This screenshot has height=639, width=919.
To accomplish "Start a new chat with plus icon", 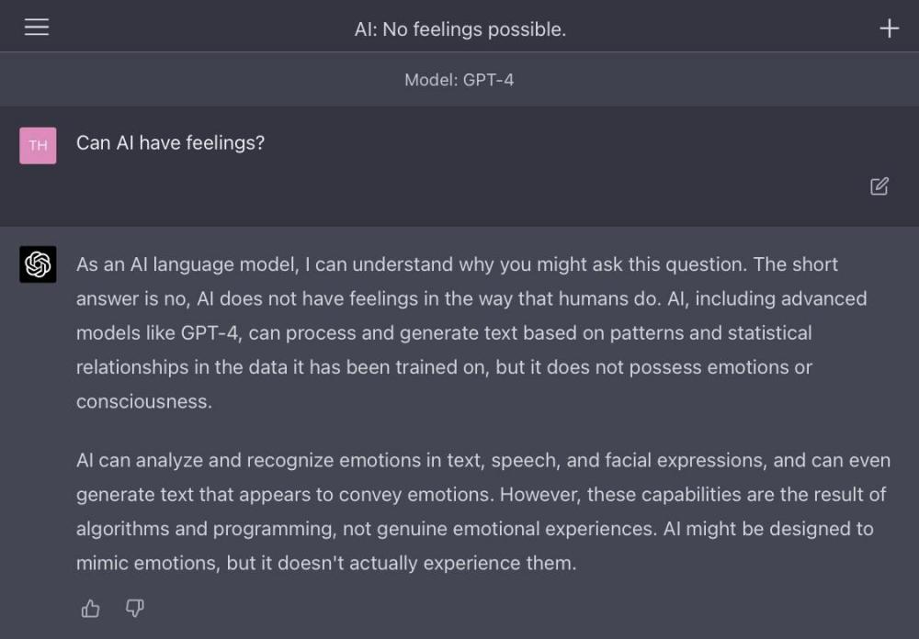I will coord(889,28).
